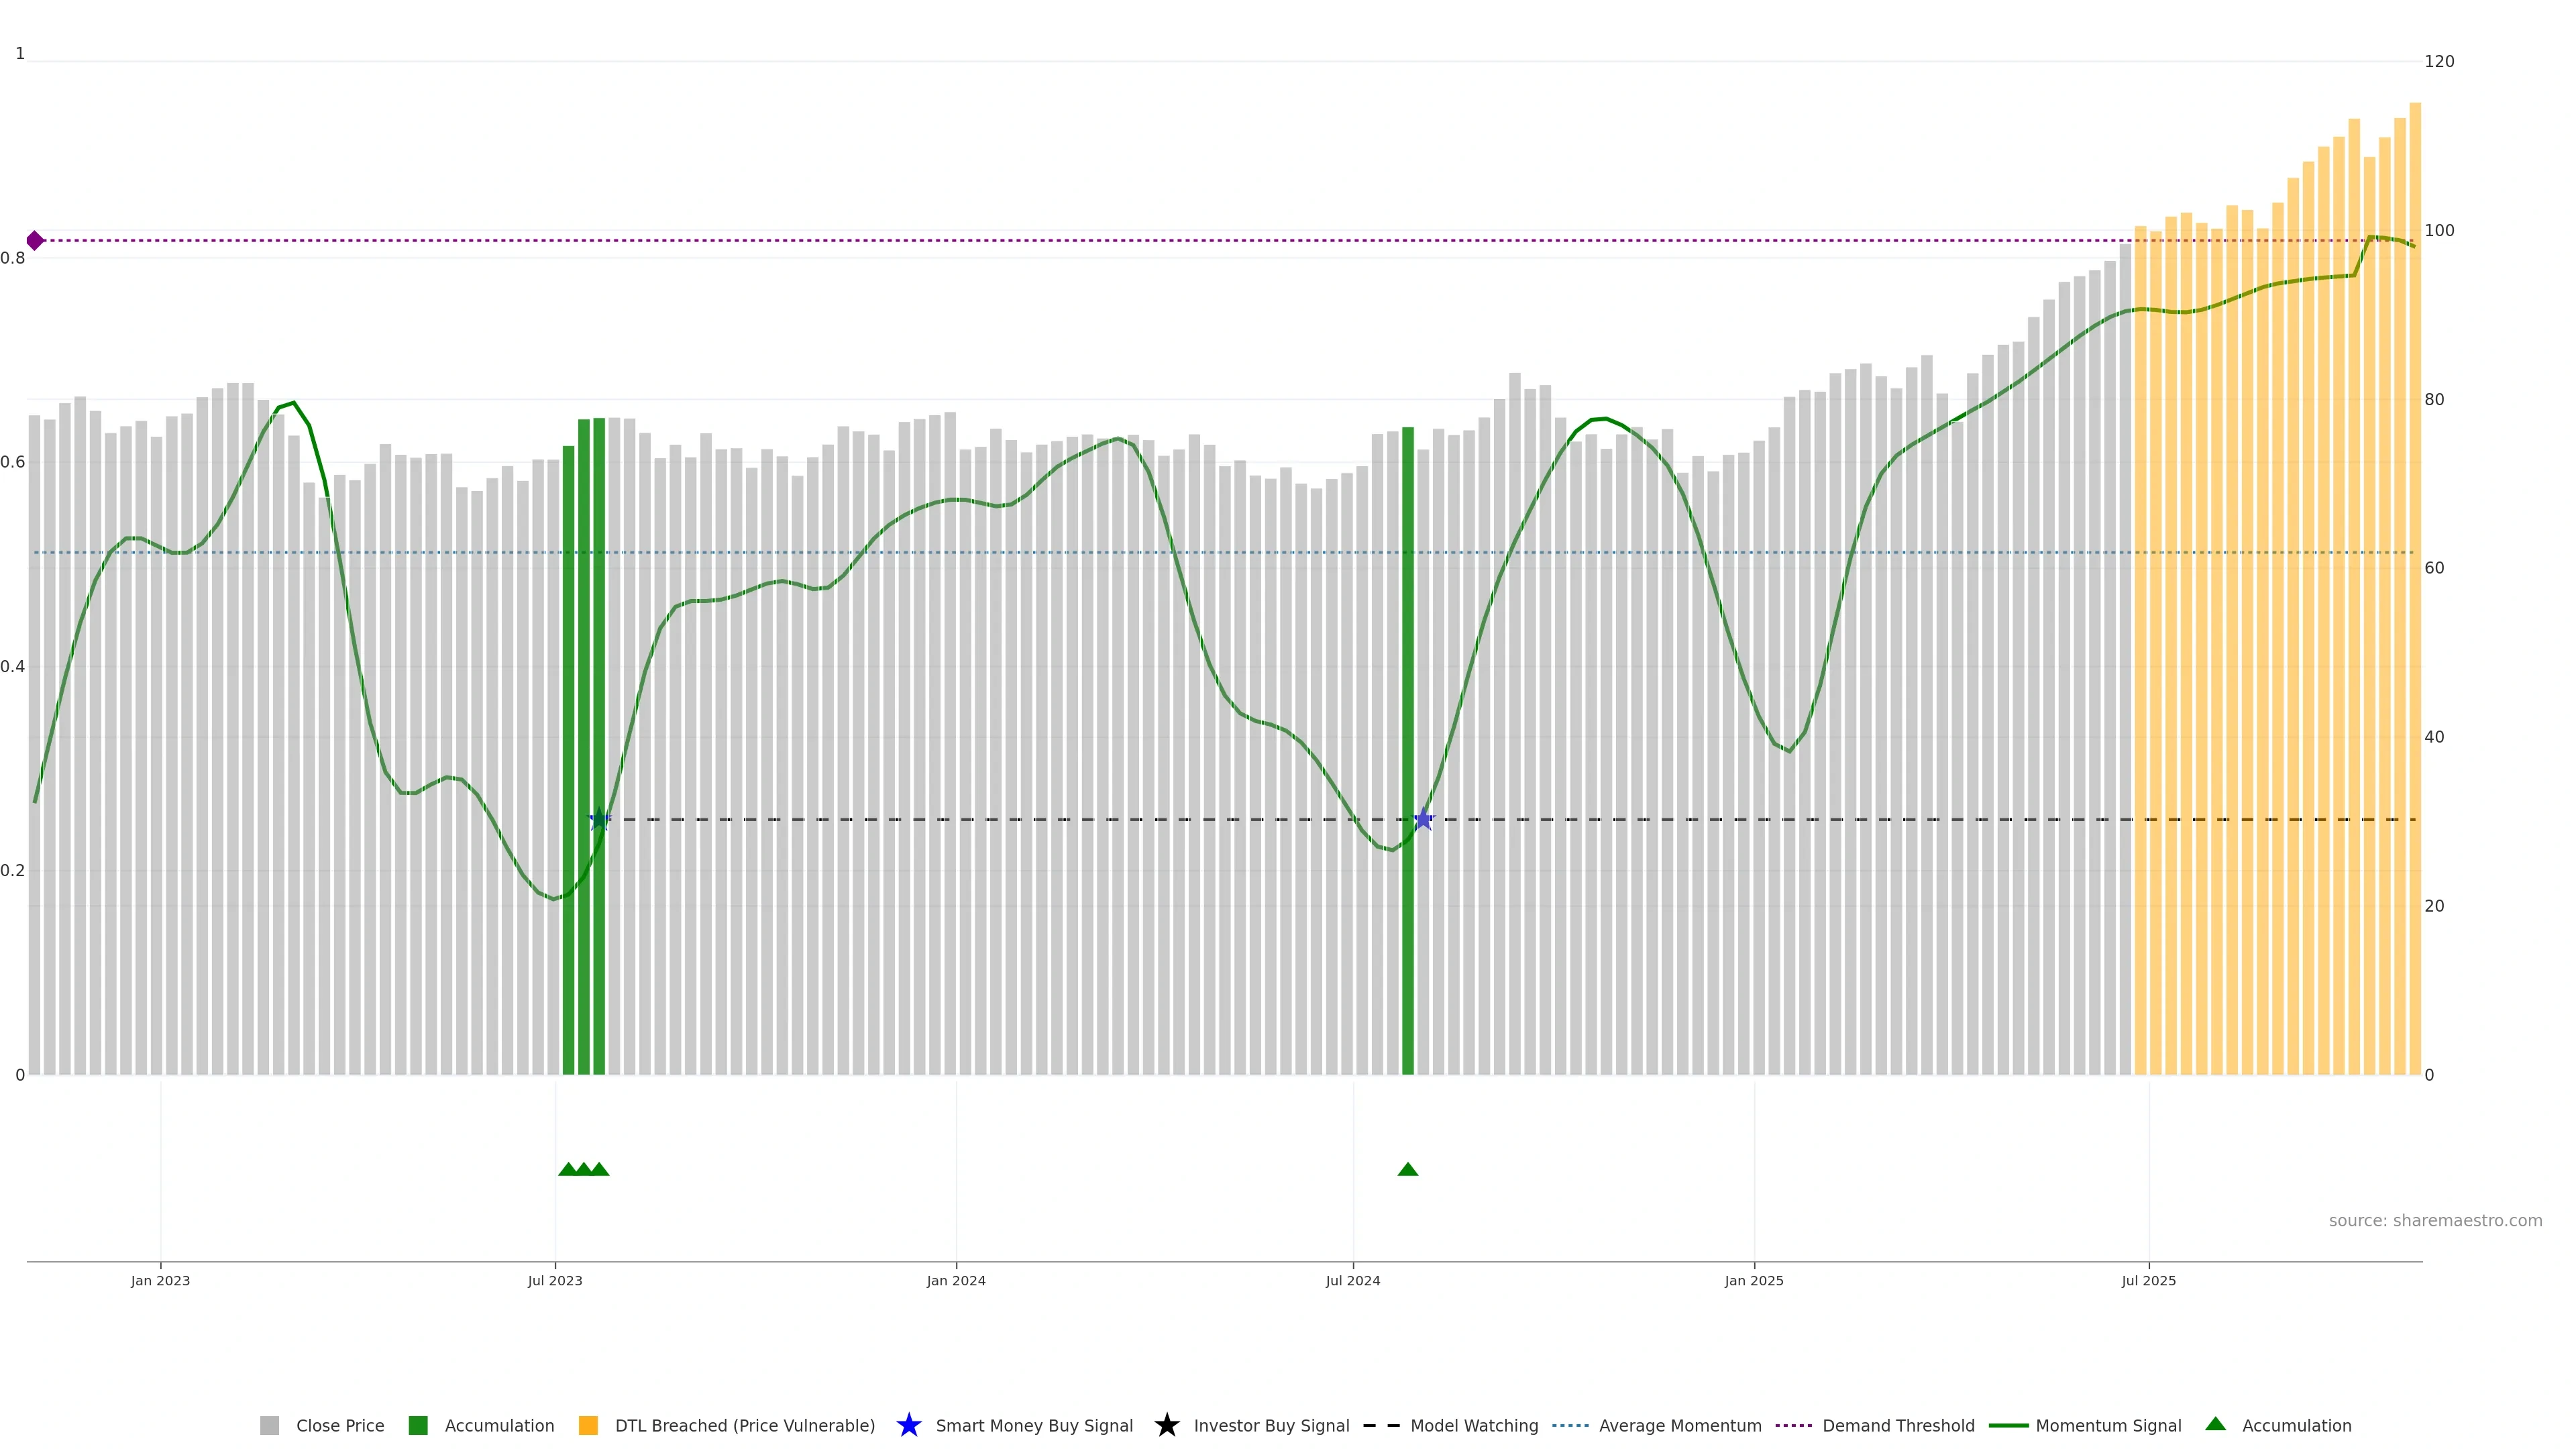The width and height of the screenshot is (2576, 1449).
Task: Toggle the green Accumulation bar legend swatch
Action: (418, 1426)
